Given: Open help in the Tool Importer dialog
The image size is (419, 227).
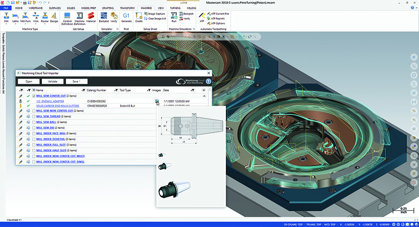Looking at the screenshot, I should point(209,81).
